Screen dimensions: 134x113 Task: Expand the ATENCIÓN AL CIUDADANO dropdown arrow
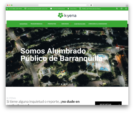(109, 24)
